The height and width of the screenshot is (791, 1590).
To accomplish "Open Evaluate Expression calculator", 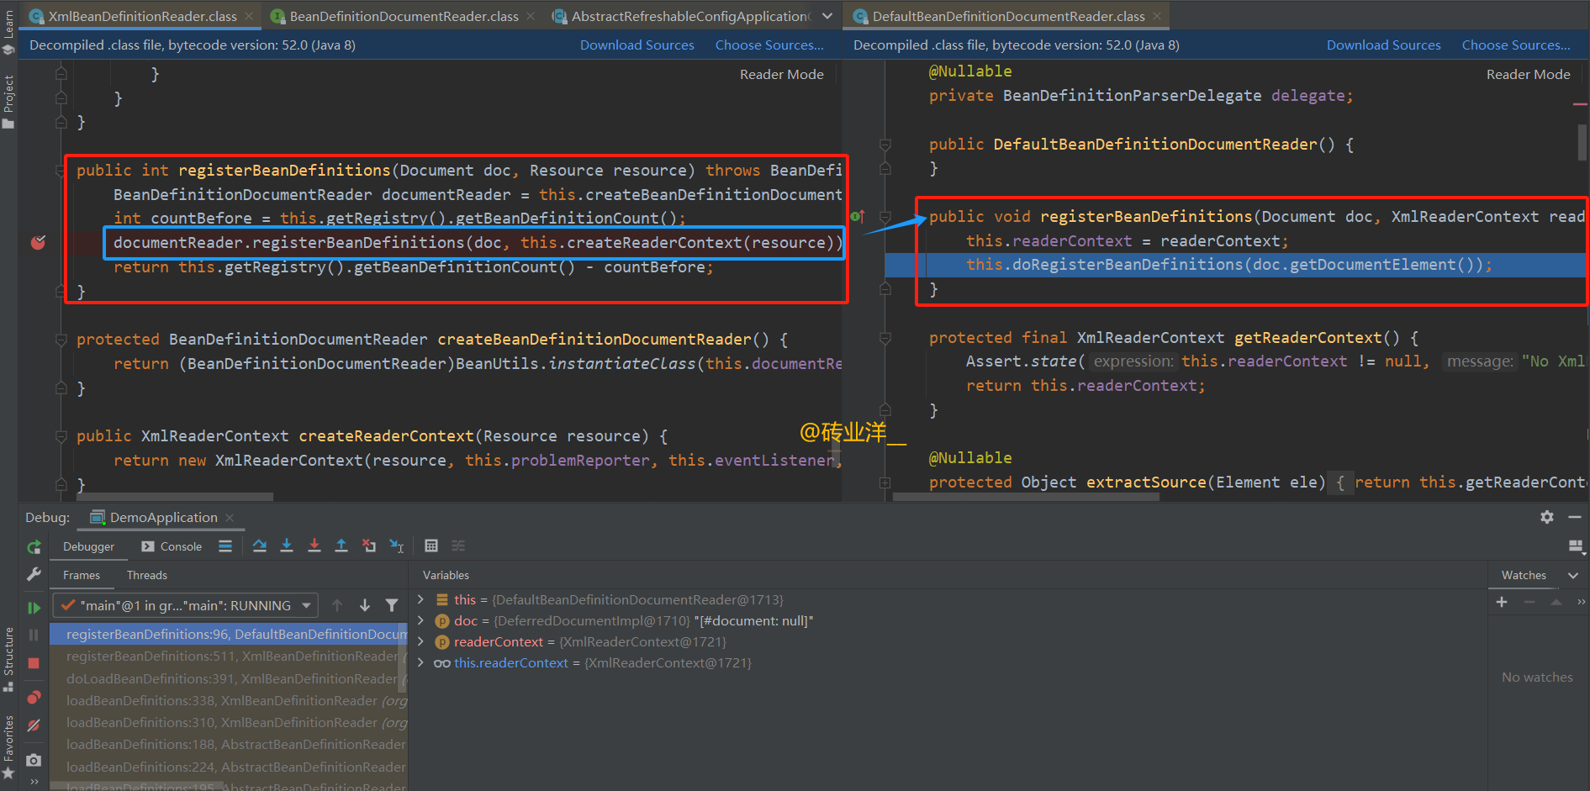I will point(431,546).
